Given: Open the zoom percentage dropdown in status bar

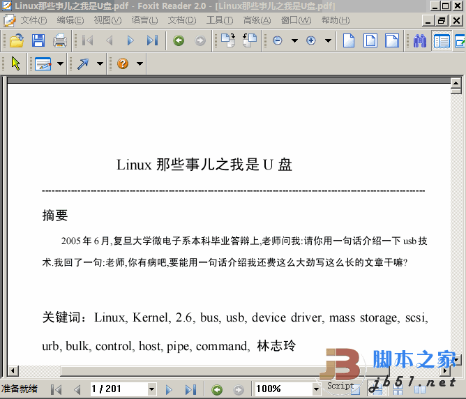Looking at the screenshot, I should pyautogui.click(x=315, y=389).
